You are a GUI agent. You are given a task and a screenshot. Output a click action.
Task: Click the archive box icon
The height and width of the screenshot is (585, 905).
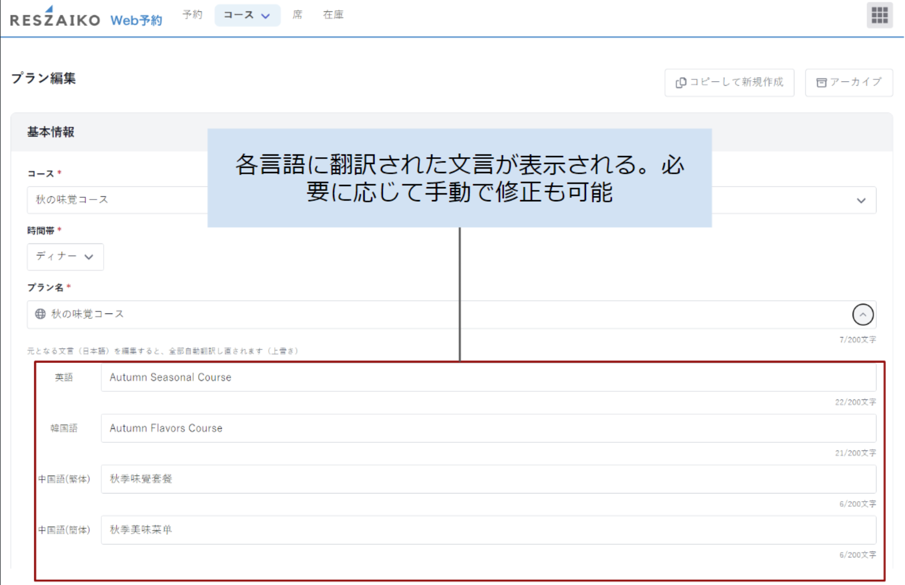click(x=822, y=83)
